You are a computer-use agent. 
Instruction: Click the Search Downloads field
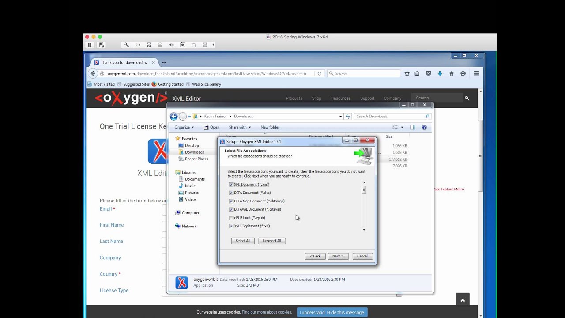(x=393, y=116)
